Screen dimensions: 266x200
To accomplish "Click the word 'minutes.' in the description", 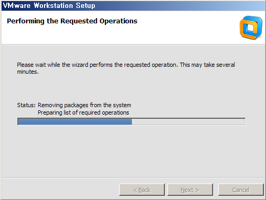I will coord(28,72).
